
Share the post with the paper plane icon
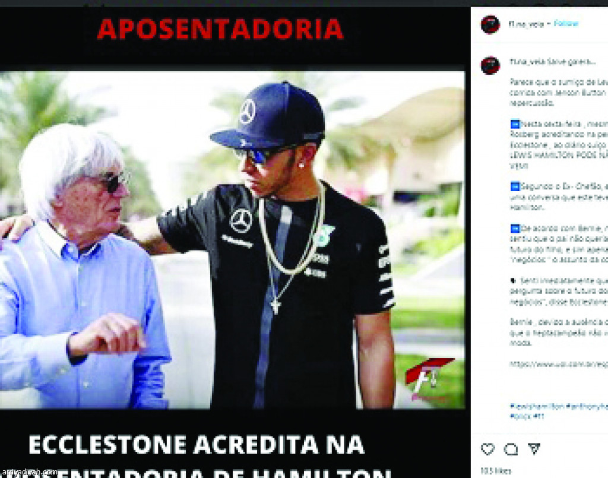(x=534, y=448)
